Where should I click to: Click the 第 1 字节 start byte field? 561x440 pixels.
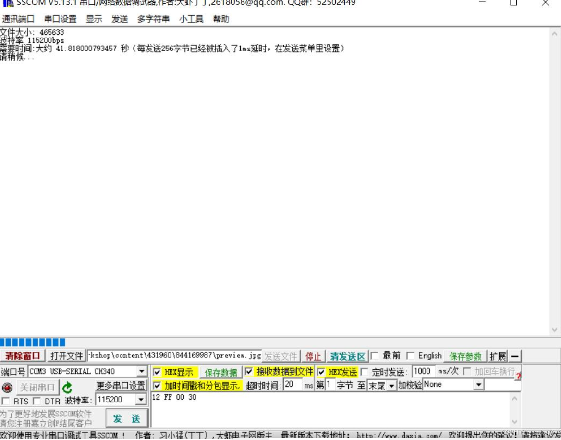(330, 385)
